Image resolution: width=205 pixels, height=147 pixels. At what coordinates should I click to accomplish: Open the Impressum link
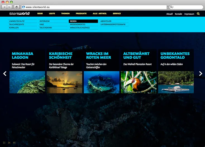189,14
